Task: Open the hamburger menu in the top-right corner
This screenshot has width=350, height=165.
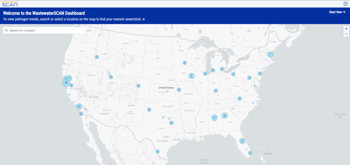Action: tap(345, 4)
